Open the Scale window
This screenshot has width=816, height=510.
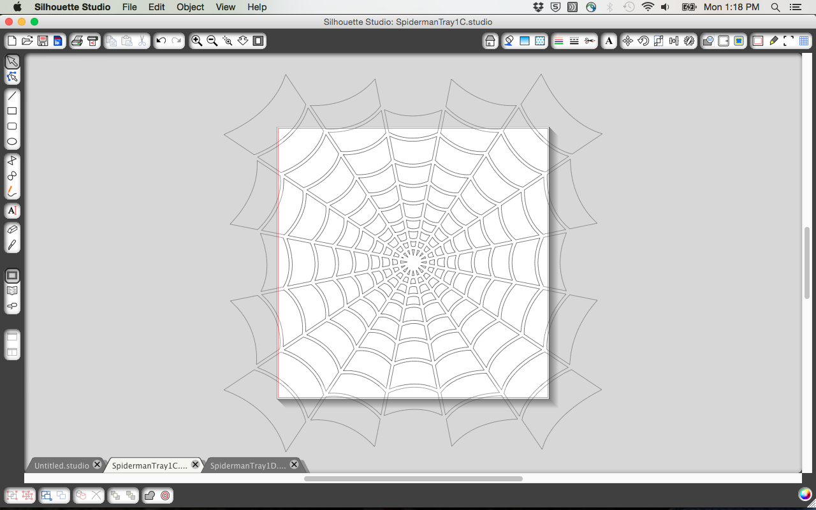pyautogui.click(x=659, y=41)
